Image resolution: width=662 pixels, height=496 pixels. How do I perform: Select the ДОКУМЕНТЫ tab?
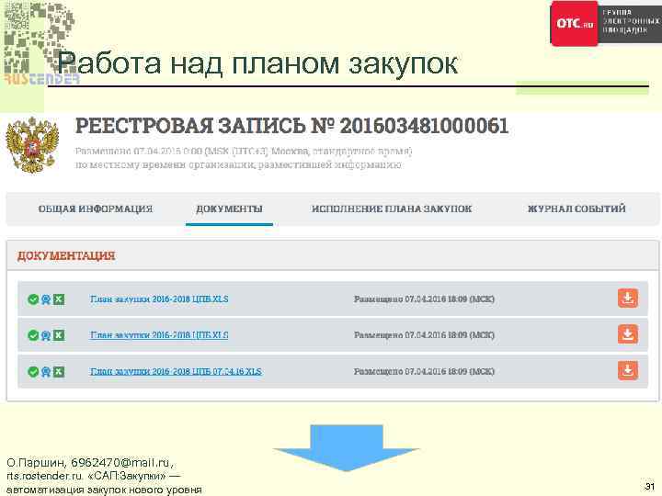point(229,209)
